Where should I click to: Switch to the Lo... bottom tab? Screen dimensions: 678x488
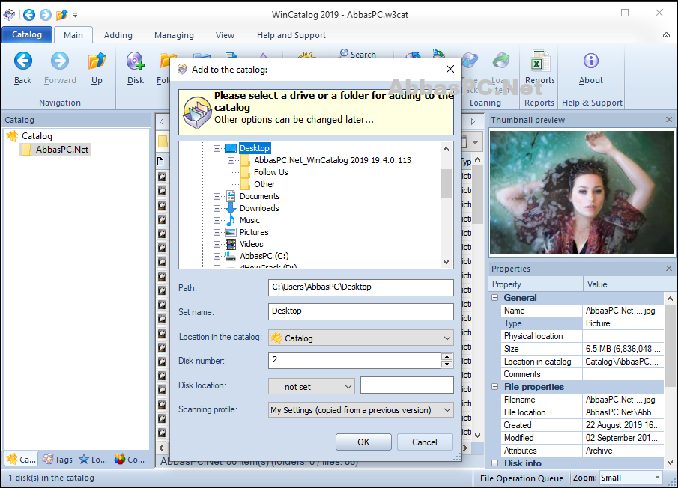tap(93, 459)
